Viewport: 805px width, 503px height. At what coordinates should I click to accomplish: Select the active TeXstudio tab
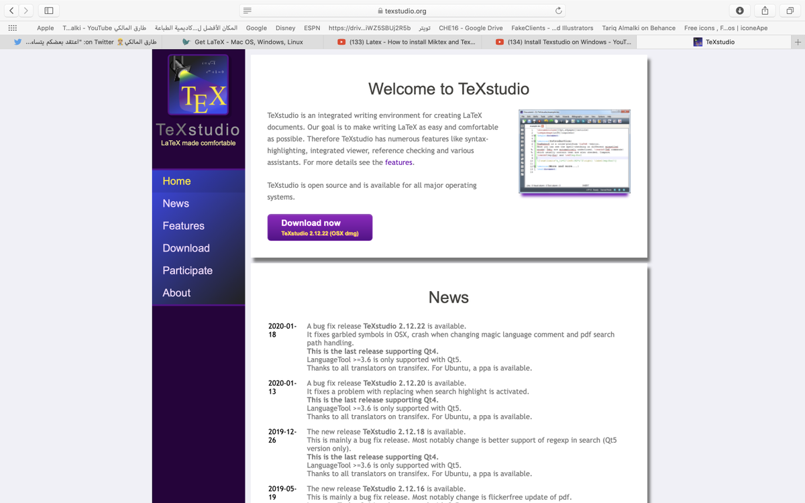click(x=712, y=42)
